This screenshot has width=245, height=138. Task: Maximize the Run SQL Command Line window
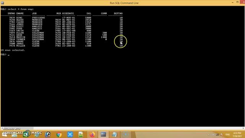(237, 2)
